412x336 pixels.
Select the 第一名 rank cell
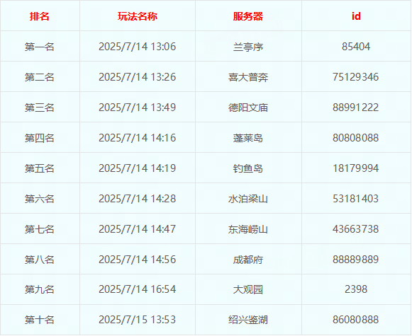coord(40,47)
